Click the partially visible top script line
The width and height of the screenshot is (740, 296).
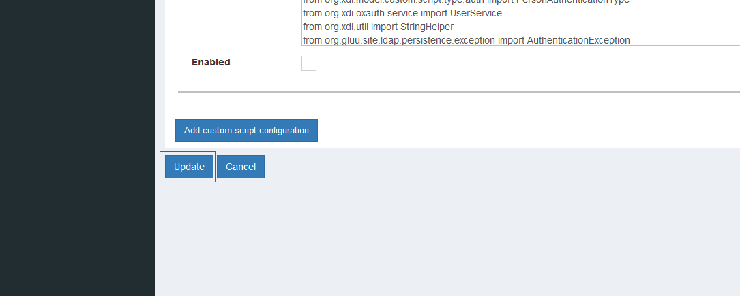pos(466,2)
